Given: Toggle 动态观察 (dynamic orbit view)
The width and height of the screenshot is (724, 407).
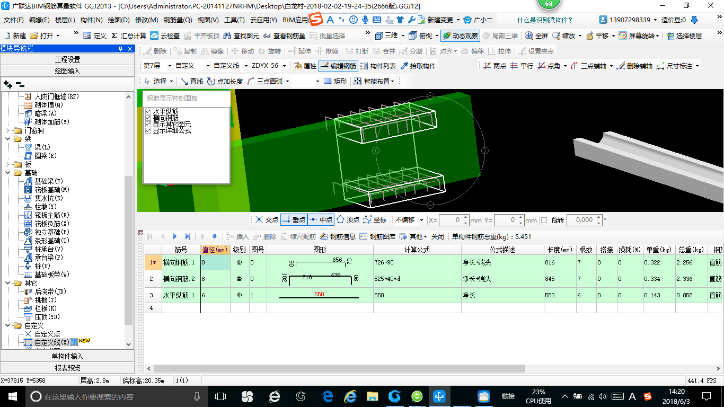Looking at the screenshot, I should (x=460, y=36).
